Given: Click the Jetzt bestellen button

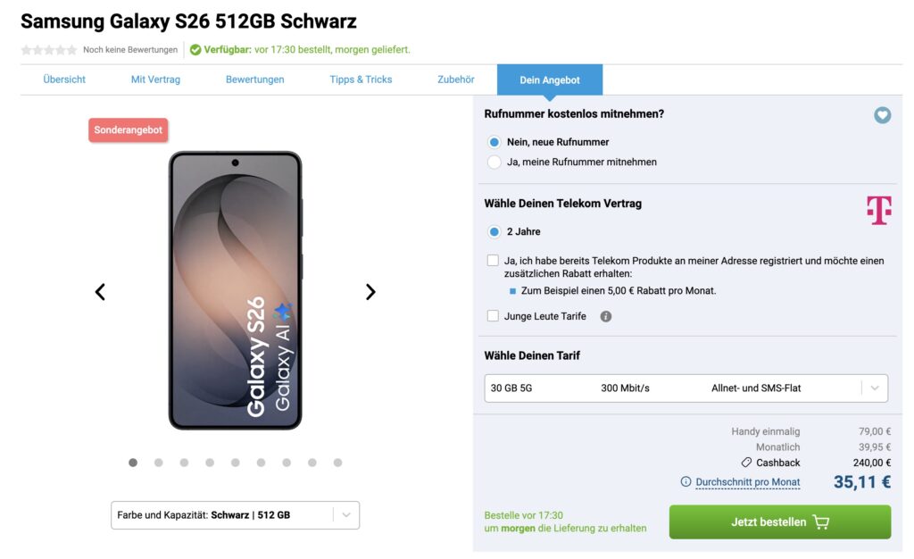Looking at the screenshot, I should point(779,522).
